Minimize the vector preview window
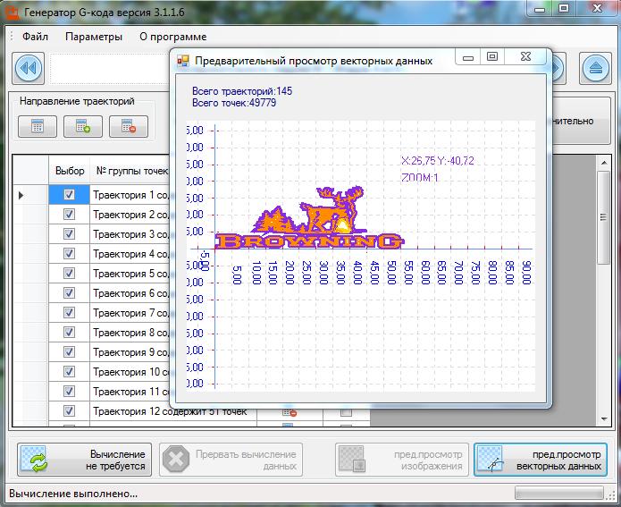The image size is (621, 507). (x=468, y=57)
